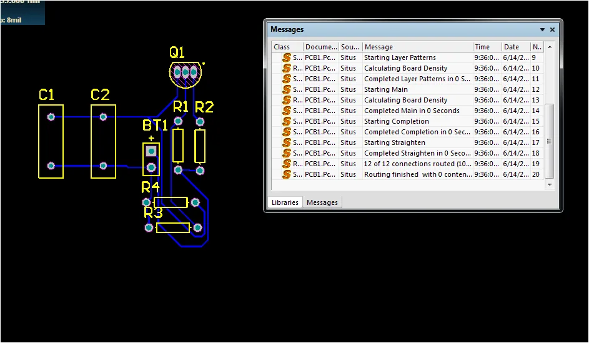This screenshot has width=589, height=343.
Task: Switch to the Libraries tab
Action: pyautogui.click(x=285, y=202)
